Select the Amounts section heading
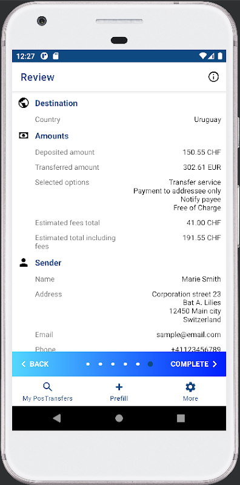 (52, 136)
